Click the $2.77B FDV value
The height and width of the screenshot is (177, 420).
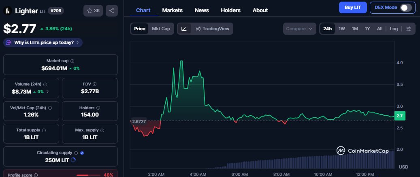click(x=90, y=92)
